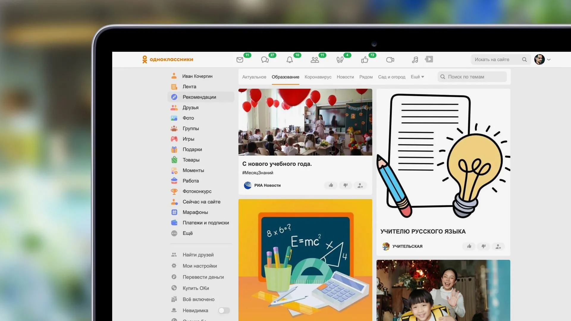This screenshot has height=321, width=571.
Task: Open video camera icon in header
Action: pos(390,60)
